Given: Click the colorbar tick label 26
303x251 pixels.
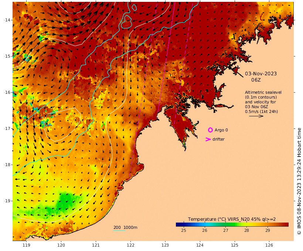Looking at the screenshot, I should pyautogui.click(x=205, y=230).
